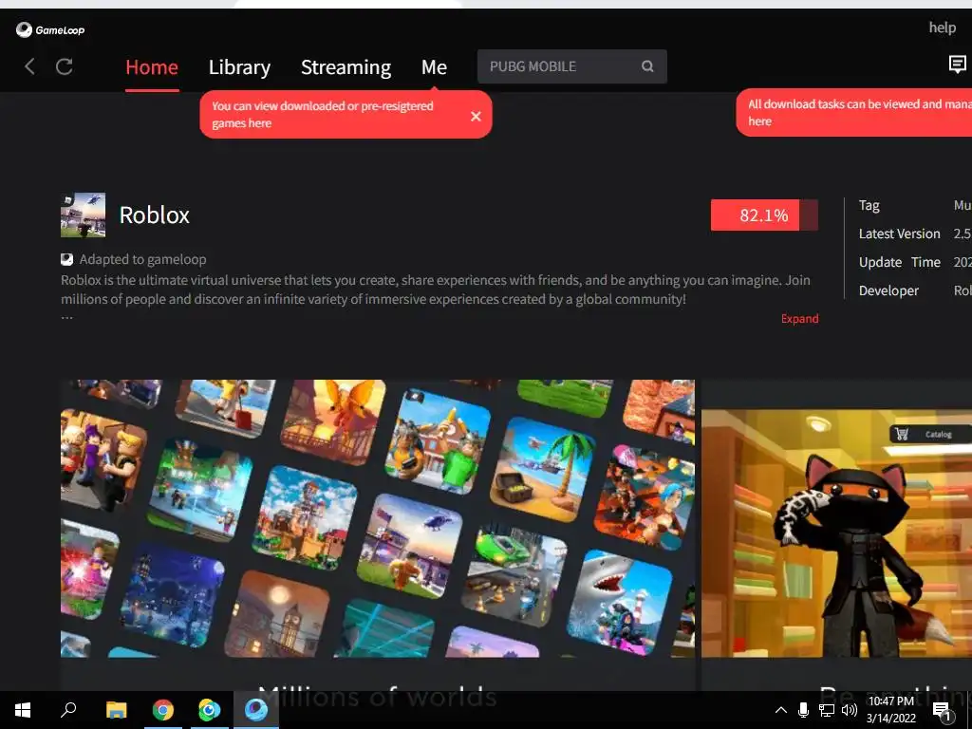Refresh the page with the reload icon
Image resolution: width=972 pixels, height=729 pixels.
tap(65, 66)
